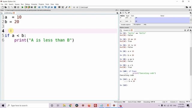Import data in Variable explorer
The width and height of the screenshot is (192, 108).
(121, 13)
